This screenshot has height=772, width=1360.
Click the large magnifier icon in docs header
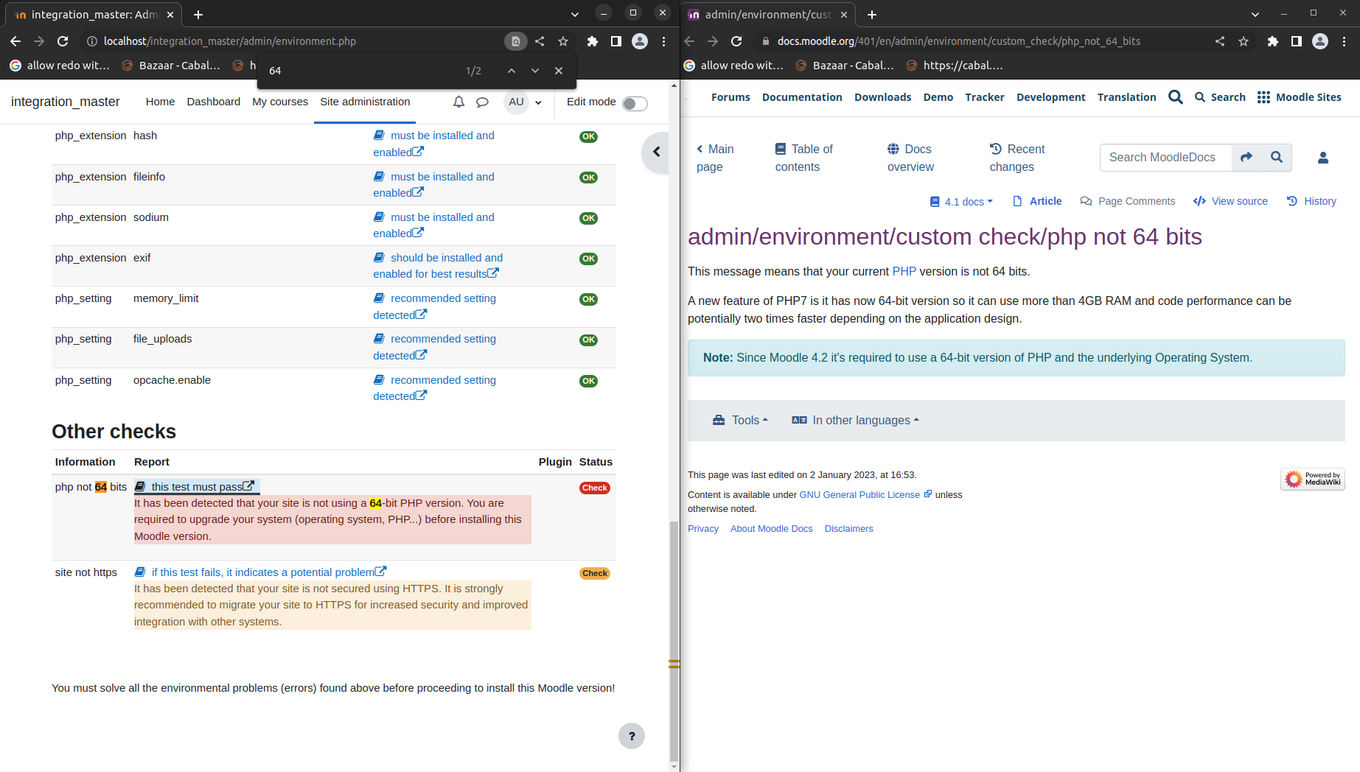1176,97
